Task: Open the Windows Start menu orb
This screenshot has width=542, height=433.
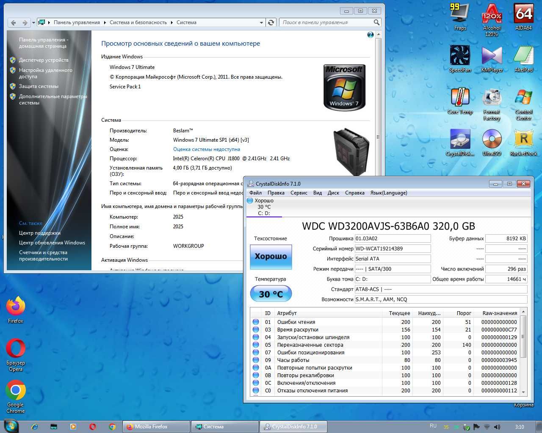Action: pos(11,426)
